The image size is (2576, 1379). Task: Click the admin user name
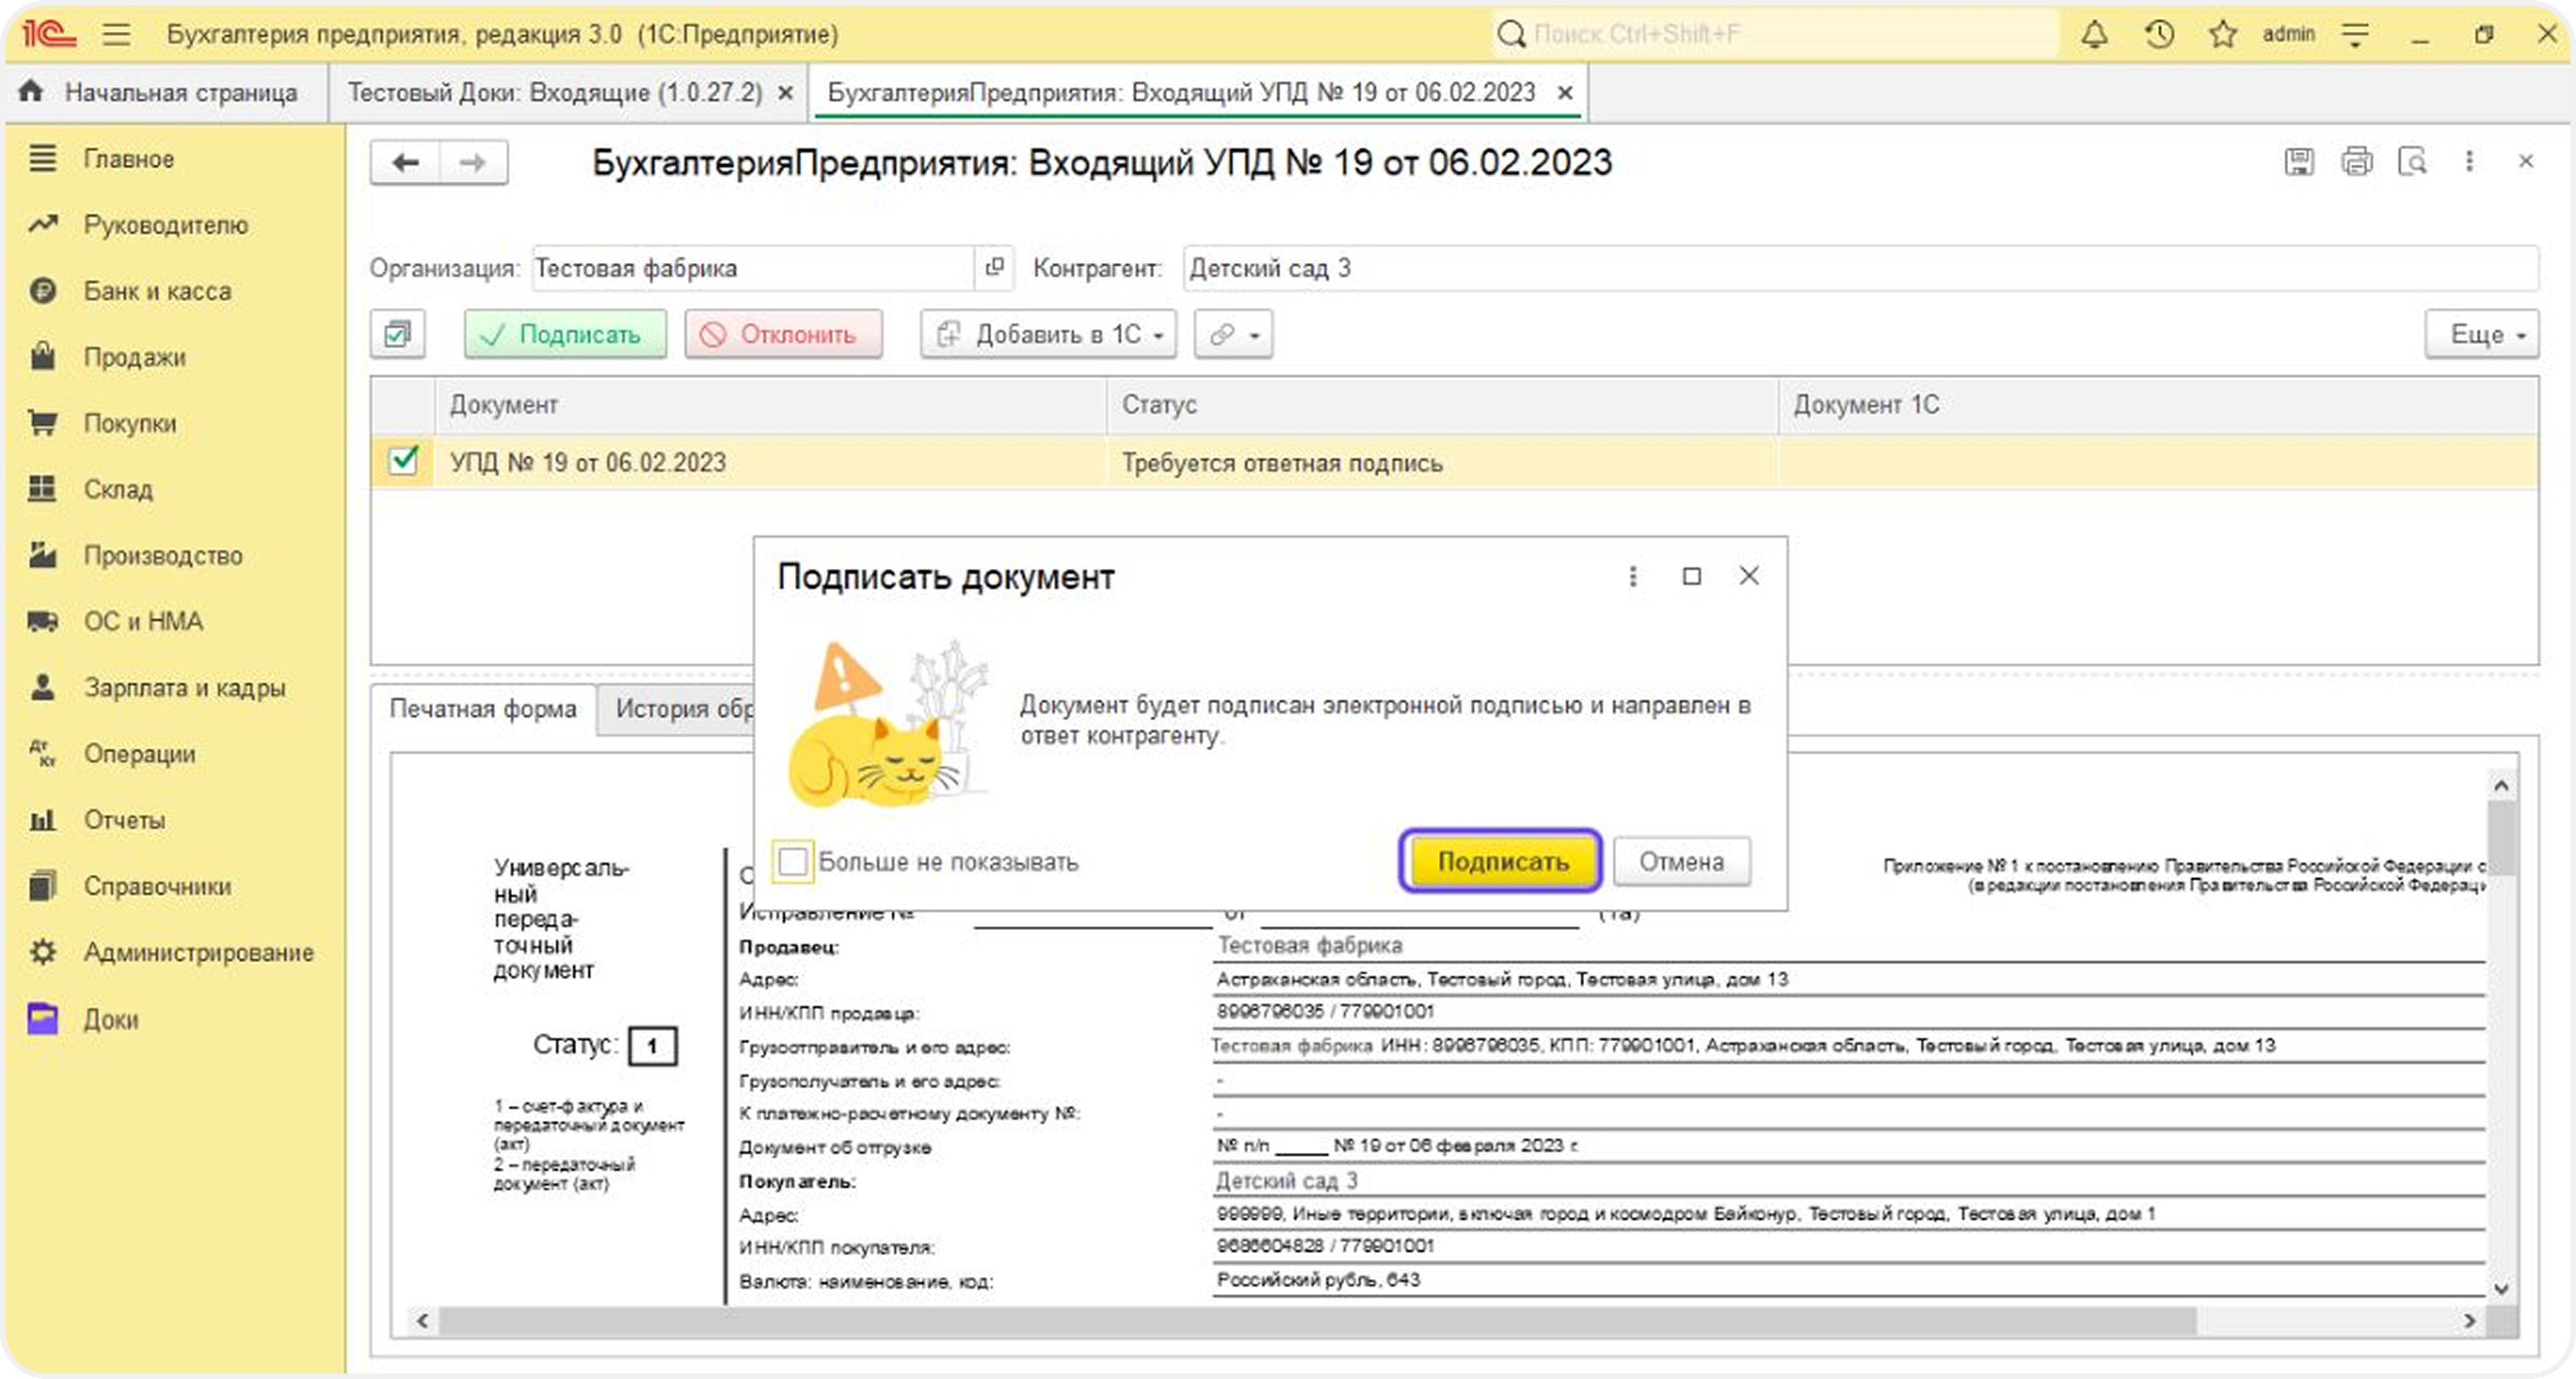pos(2288,34)
